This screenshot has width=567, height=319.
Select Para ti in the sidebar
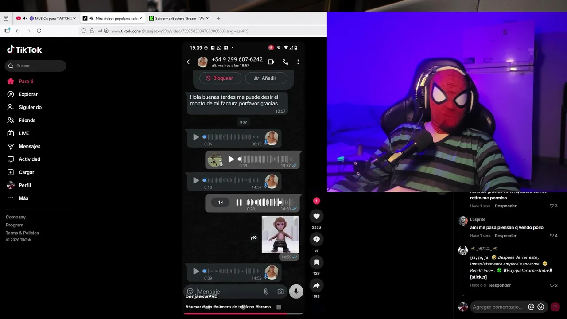(x=26, y=82)
